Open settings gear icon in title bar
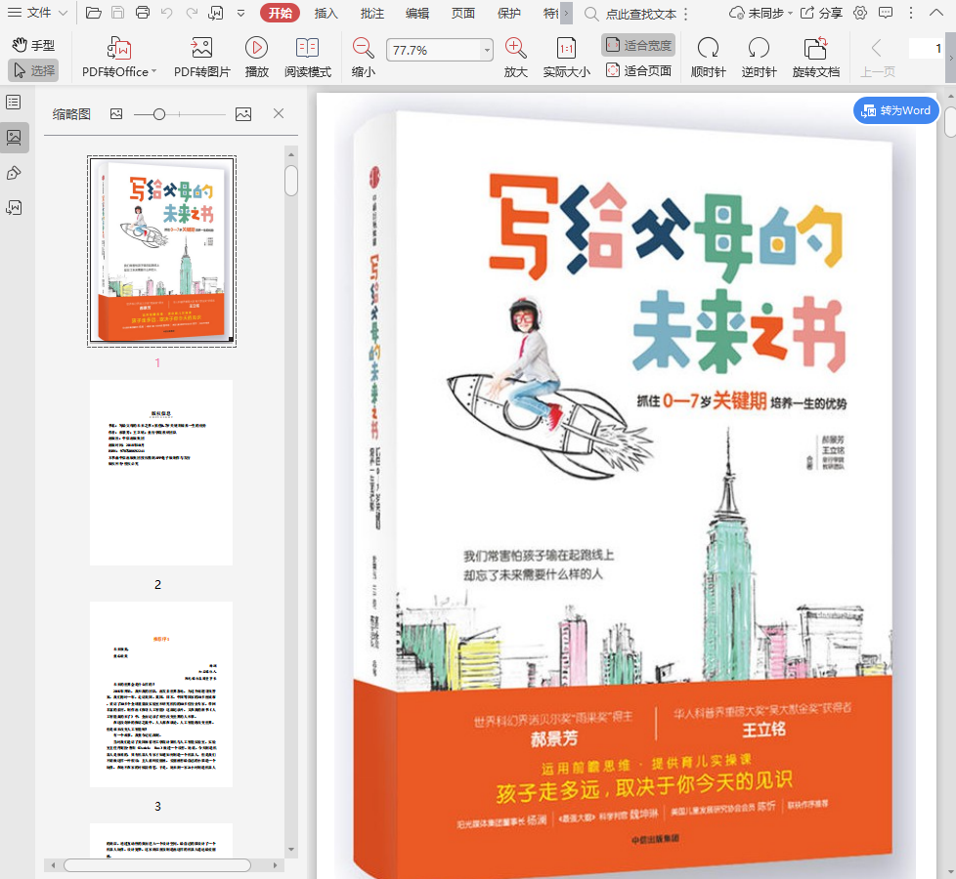Screen dimensions: 956x879 pos(859,13)
